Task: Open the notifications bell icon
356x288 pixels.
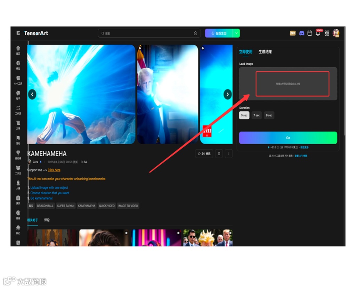Action: pyautogui.click(x=318, y=33)
